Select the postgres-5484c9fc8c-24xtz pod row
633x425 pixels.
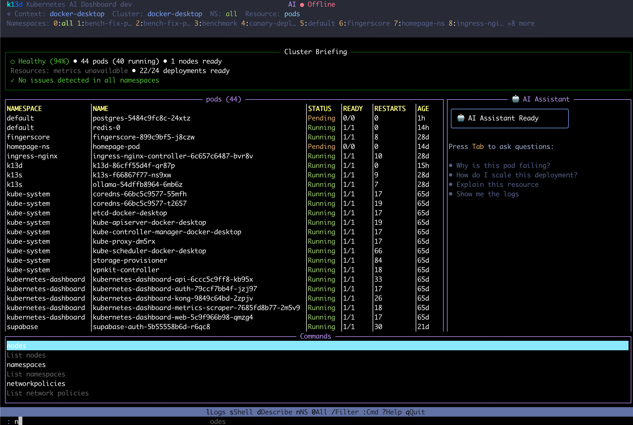(x=141, y=118)
